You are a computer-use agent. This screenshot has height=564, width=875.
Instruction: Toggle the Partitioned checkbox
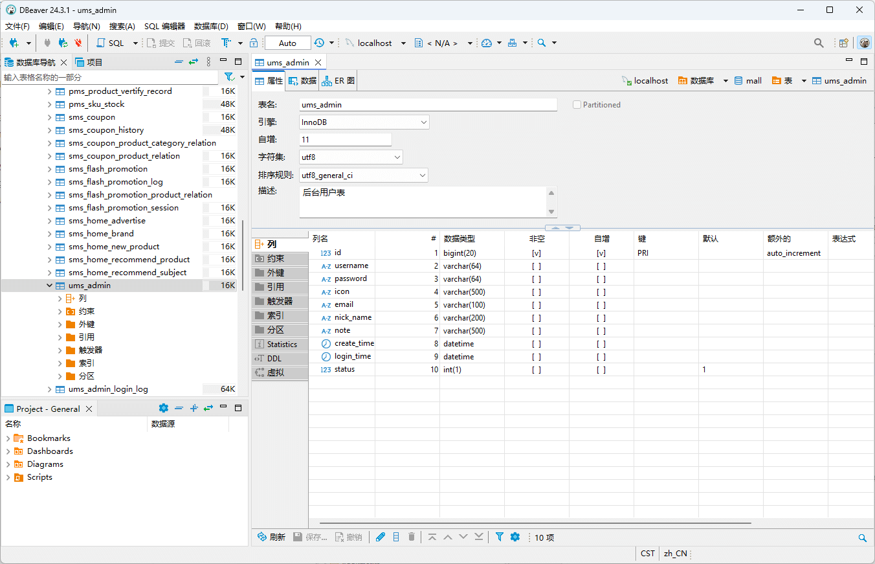(x=577, y=105)
